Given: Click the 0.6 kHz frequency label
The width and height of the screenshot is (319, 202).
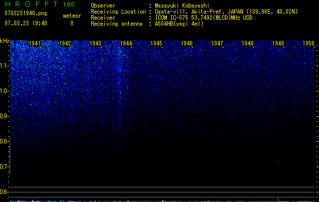Looking at the screenshot, I should pos(4,192).
